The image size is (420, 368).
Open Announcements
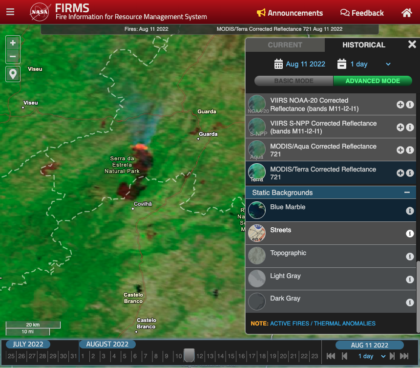(x=290, y=13)
